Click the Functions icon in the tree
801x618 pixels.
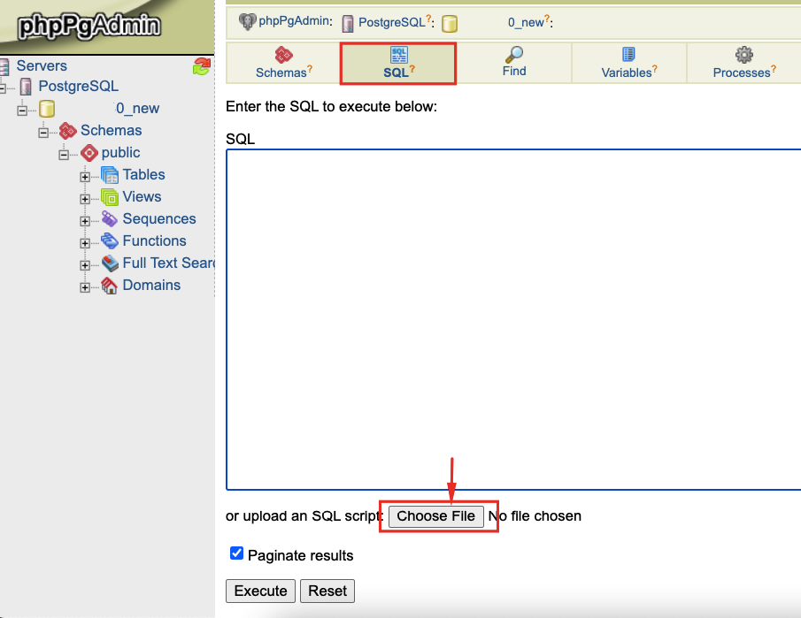[x=110, y=240]
